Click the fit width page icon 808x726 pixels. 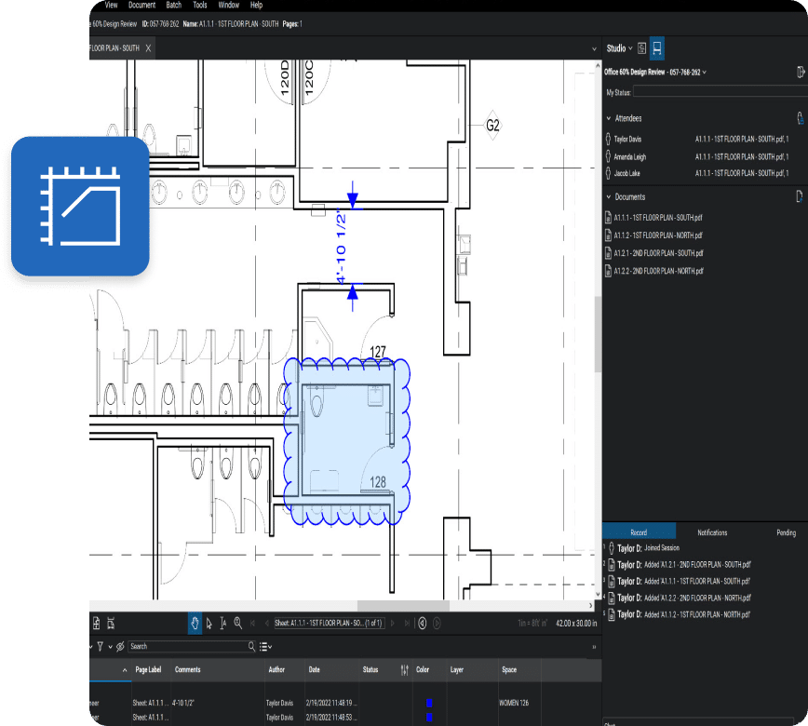tap(111, 624)
